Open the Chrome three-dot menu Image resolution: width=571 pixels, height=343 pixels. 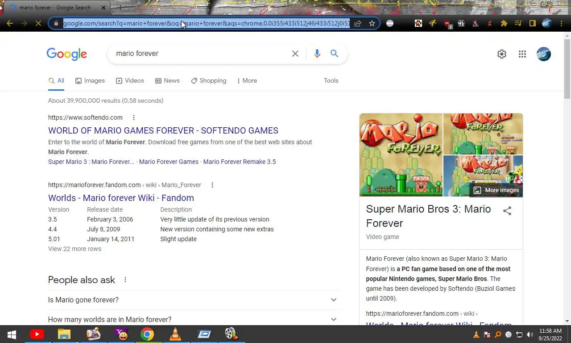[x=561, y=23]
